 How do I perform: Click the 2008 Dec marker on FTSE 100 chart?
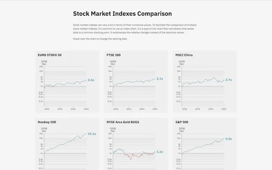(113, 62)
